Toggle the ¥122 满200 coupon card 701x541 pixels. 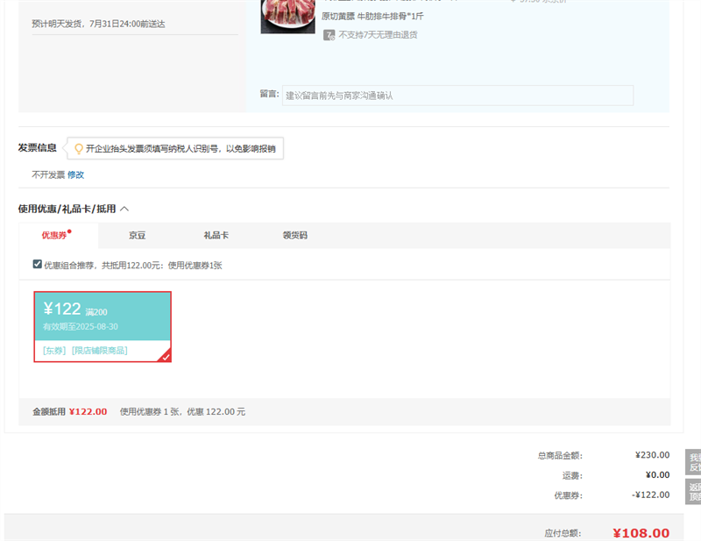coord(102,317)
